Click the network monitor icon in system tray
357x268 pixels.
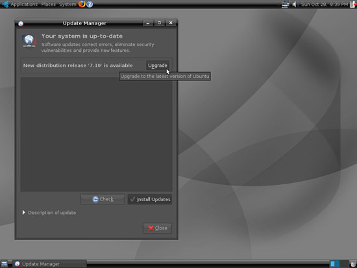(x=285, y=4)
